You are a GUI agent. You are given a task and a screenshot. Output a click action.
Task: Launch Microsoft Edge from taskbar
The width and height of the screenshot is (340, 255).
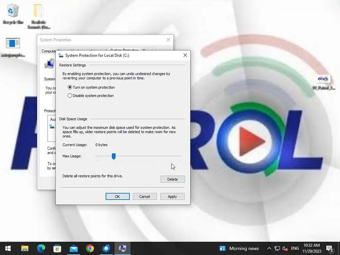point(41,248)
